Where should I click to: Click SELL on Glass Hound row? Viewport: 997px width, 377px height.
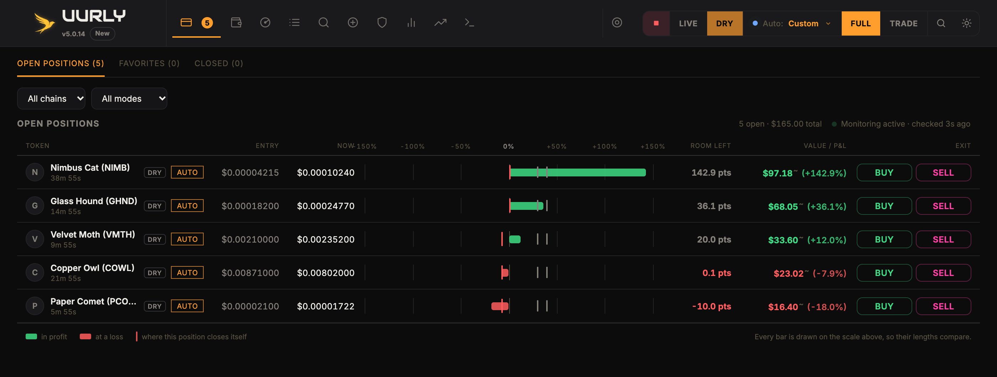(x=943, y=206)
